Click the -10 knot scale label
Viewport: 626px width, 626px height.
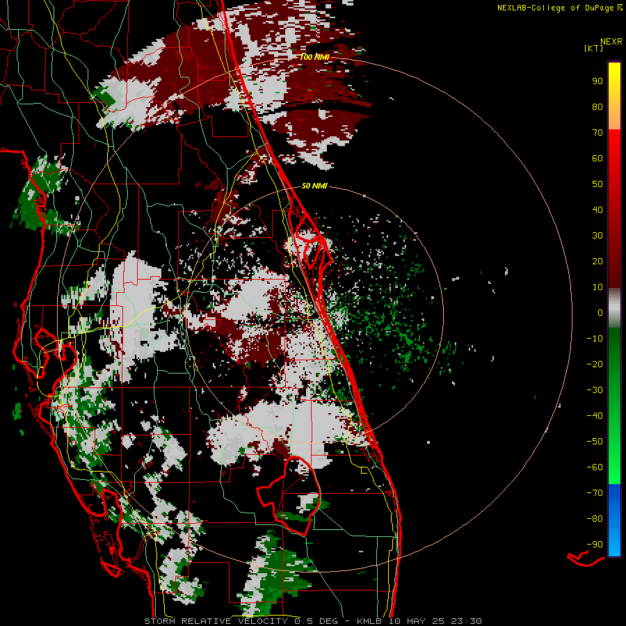coord(595,339)
